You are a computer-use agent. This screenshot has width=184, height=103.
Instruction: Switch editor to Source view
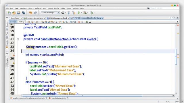[x=13, y=22]
